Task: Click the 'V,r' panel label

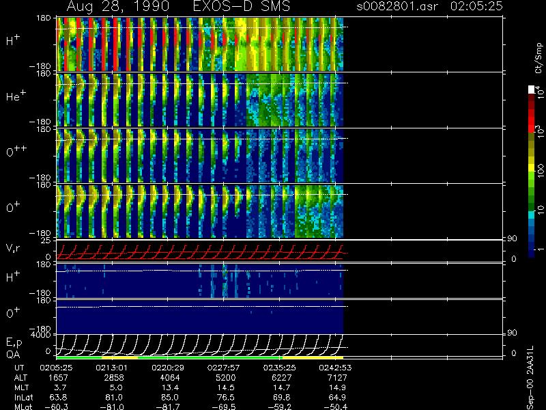Action: (13, 248)
